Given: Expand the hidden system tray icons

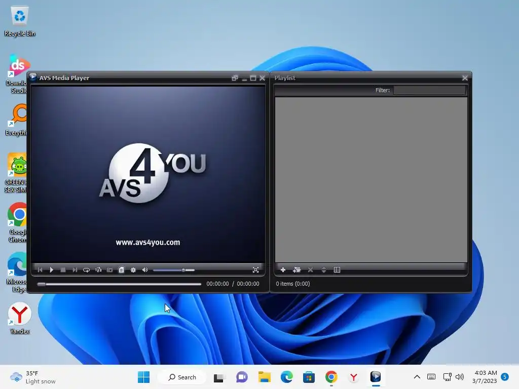Looking at the screenshot, I should [x=417, y=377].
